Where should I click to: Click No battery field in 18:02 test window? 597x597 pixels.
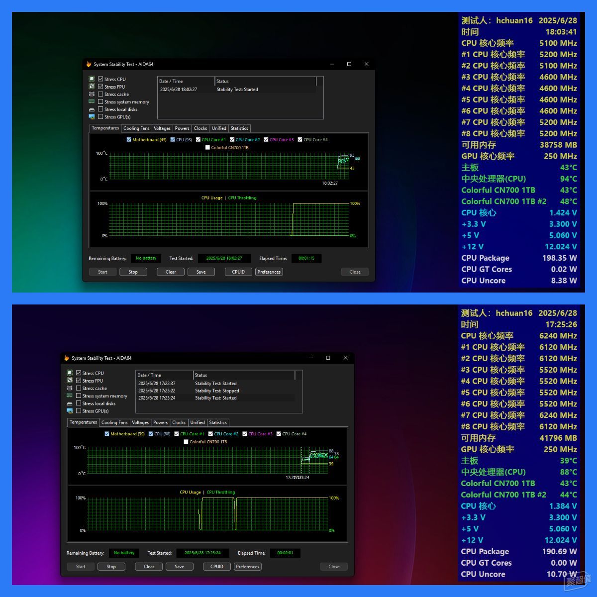pyautogui.click(x=146, y=258)
